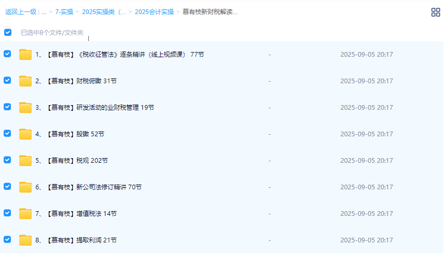The image size is (448, 258).
Task: Switch to grid view layout icon
Action: pos(436,12)
